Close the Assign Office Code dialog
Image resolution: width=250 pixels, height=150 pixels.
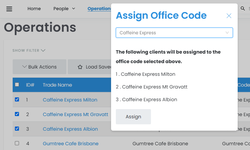(x=229, y=16)
